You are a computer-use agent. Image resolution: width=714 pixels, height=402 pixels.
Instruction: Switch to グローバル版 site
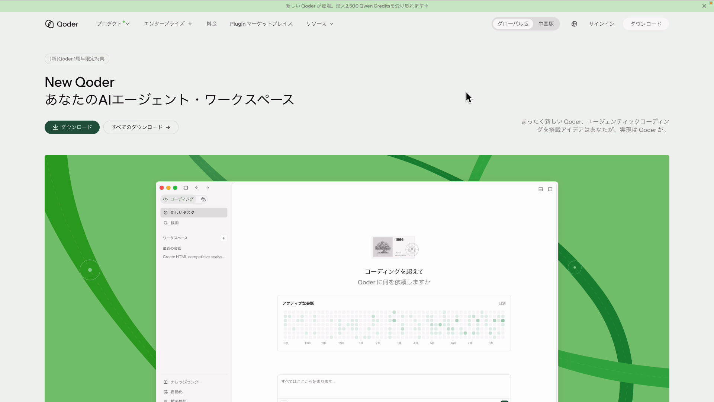(x=513, y=24)
